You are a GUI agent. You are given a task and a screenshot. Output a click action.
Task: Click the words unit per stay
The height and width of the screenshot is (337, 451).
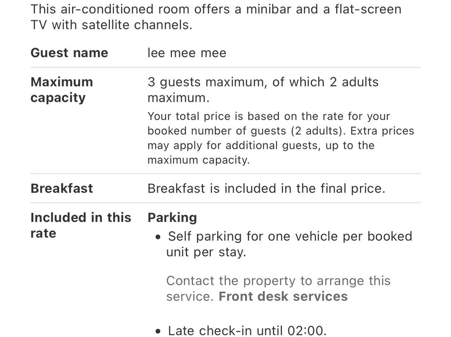point(206,252)
